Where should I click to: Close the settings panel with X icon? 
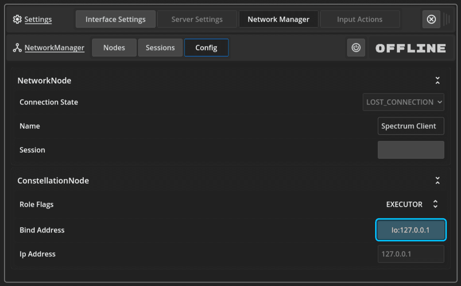pyautogui.click(x=431, y=19)
